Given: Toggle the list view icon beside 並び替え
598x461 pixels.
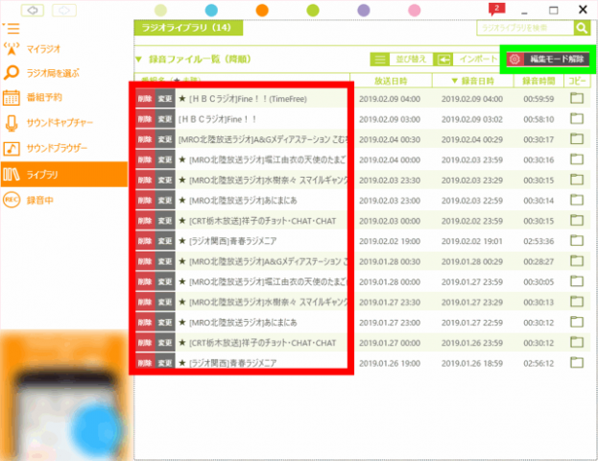Looking at the screenshot, I should (x=380, y=60).
